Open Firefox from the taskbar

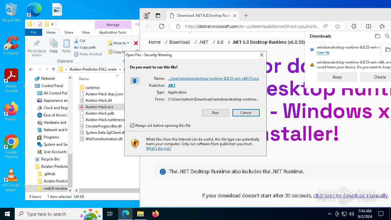155,214
